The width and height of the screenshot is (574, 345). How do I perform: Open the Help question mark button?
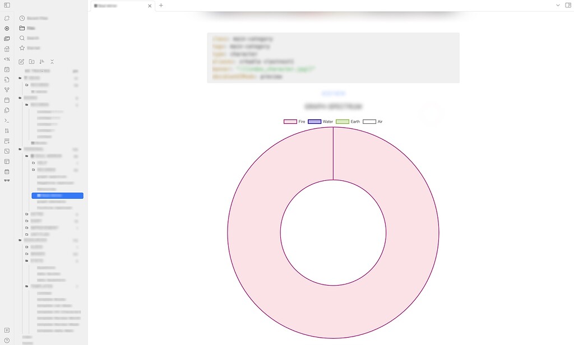(7, 339)
